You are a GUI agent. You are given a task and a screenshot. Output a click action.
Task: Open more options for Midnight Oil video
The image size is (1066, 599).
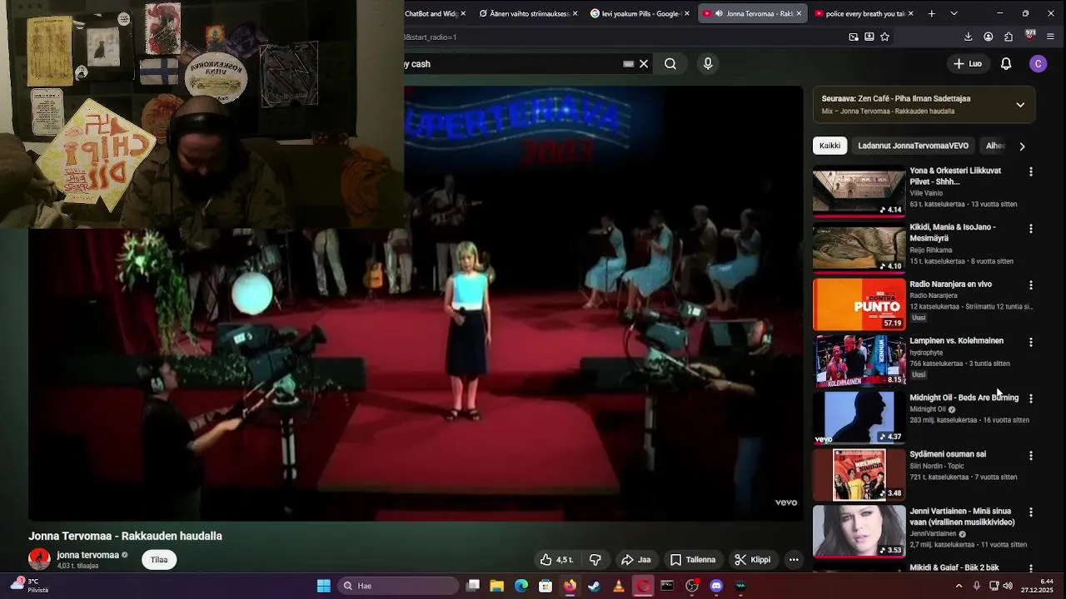(1031, 399)
